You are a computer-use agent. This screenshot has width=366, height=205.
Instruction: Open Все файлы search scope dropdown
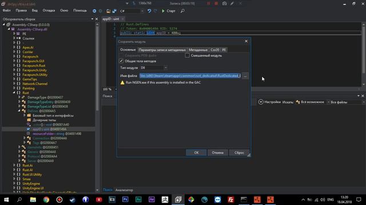tap(347, 102)
